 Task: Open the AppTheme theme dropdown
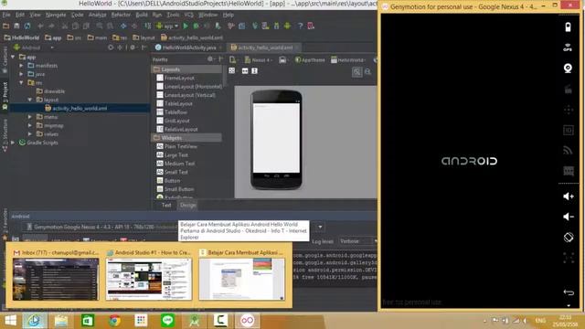pyautogui.click(x=310, y=59)
